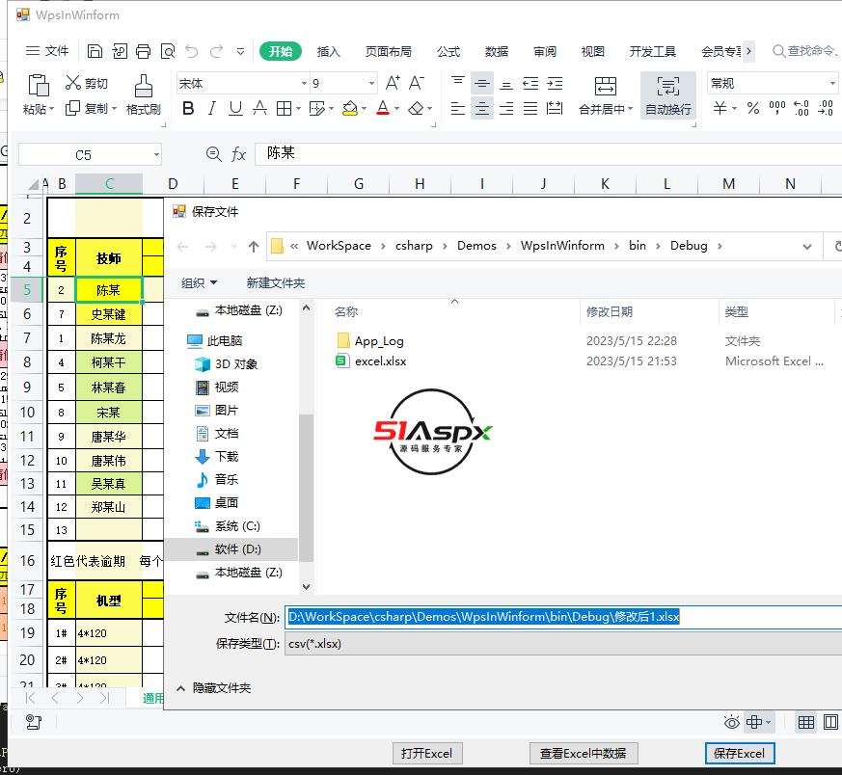Open the App_Log folder entry
Viewport: 842px width, 775px height.
click(x=379, y=341)
